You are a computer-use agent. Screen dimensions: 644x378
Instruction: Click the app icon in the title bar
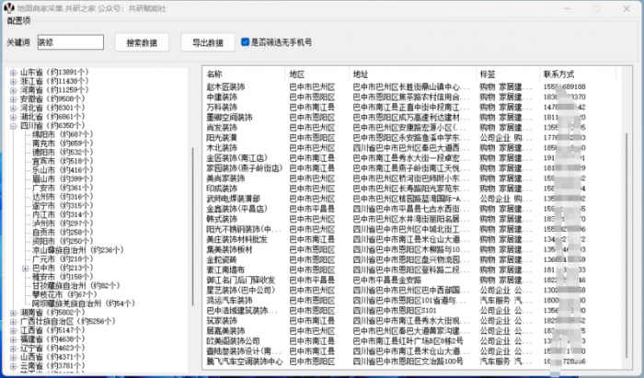[8, 7]
